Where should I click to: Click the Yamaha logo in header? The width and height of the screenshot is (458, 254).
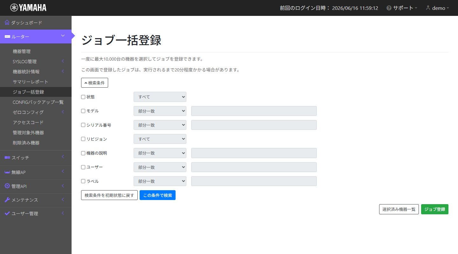tap(28, 8)
